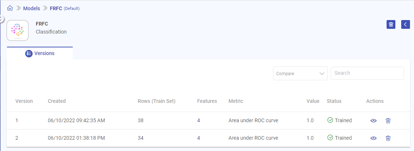414x151 pixels.
Task: Click the Trained status check icon of version 1
Action: click(330, 120)
